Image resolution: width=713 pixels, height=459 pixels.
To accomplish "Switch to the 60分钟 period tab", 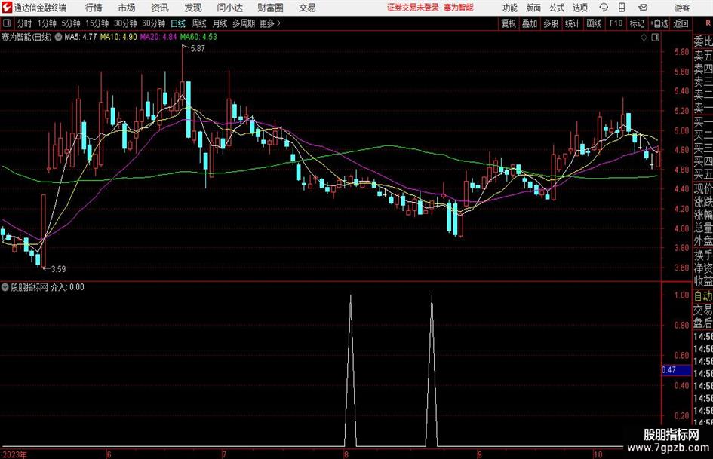I will [153, 23].
